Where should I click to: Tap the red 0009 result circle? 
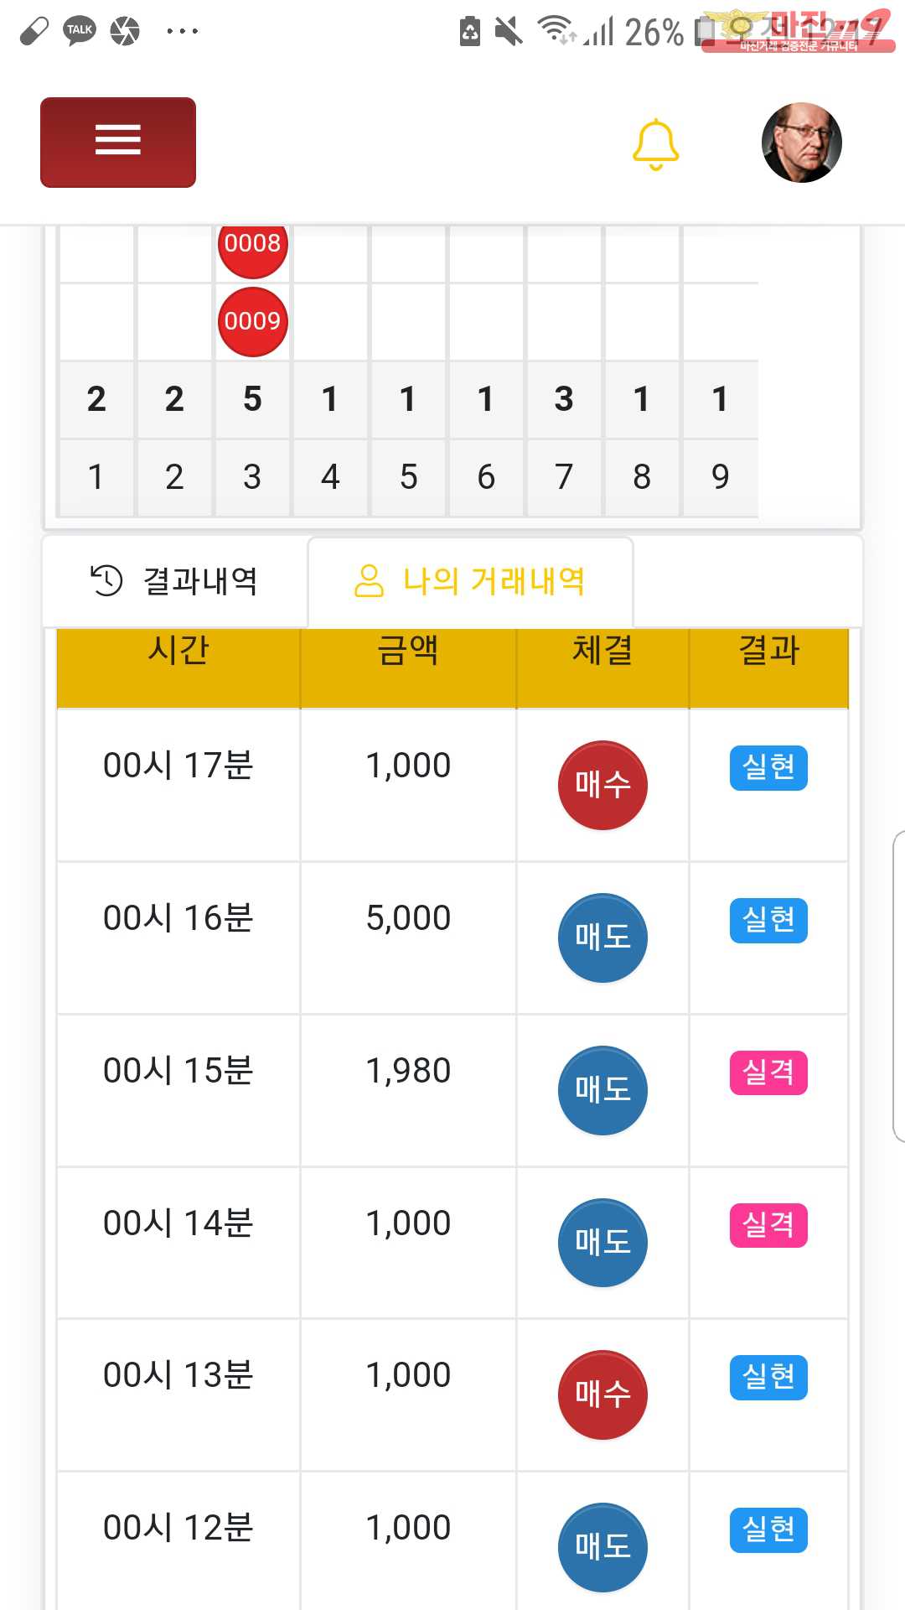[252, 321]
